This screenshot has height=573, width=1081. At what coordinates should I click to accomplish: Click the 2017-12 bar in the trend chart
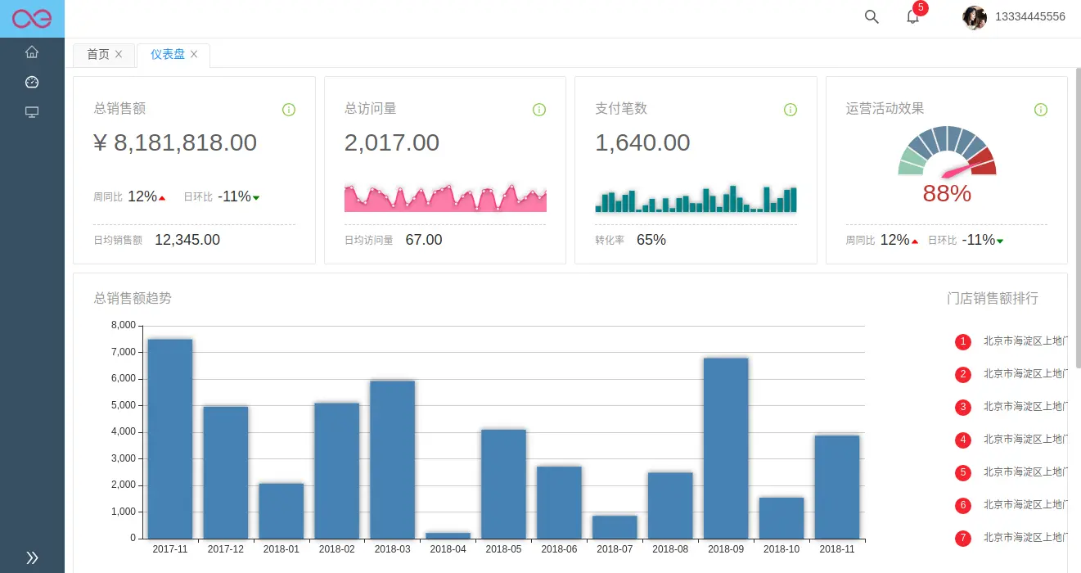pyautogui.click(x=226, y=472)
